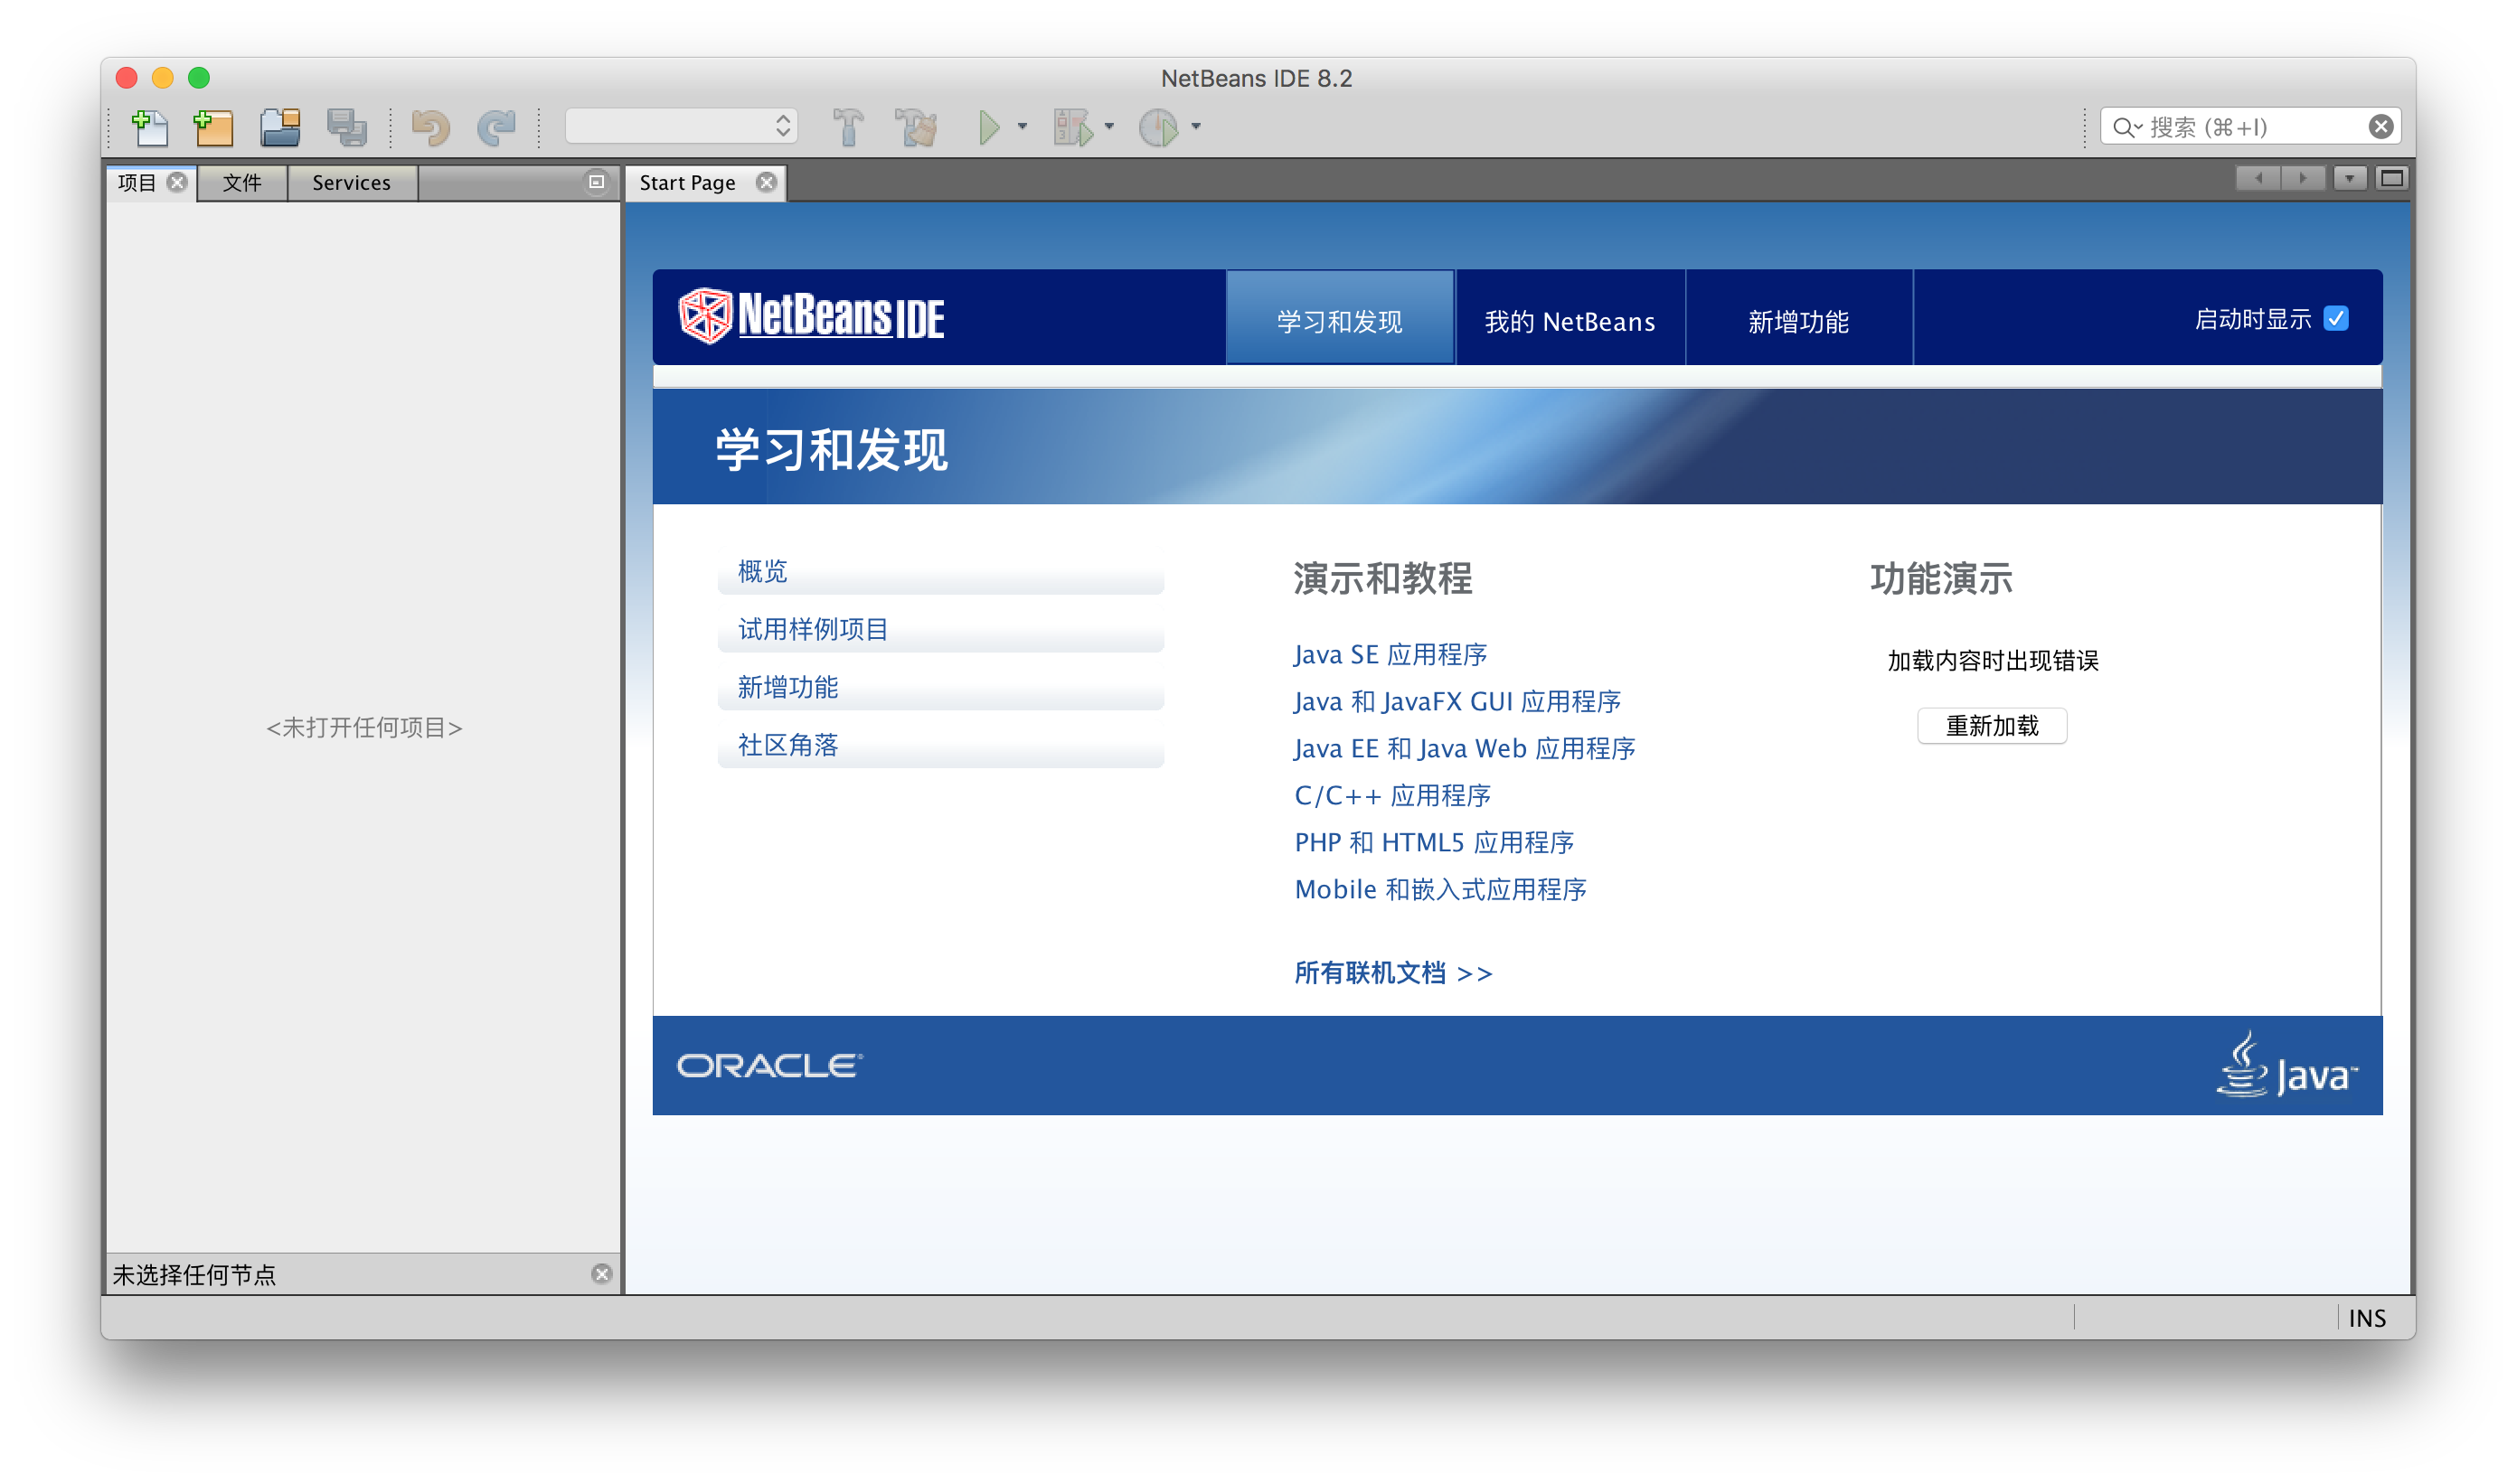Image resolution: width=2517 pixels, height=1484 pixels.
Task: Click the green Run Project icon
Action: coord(988,127)
